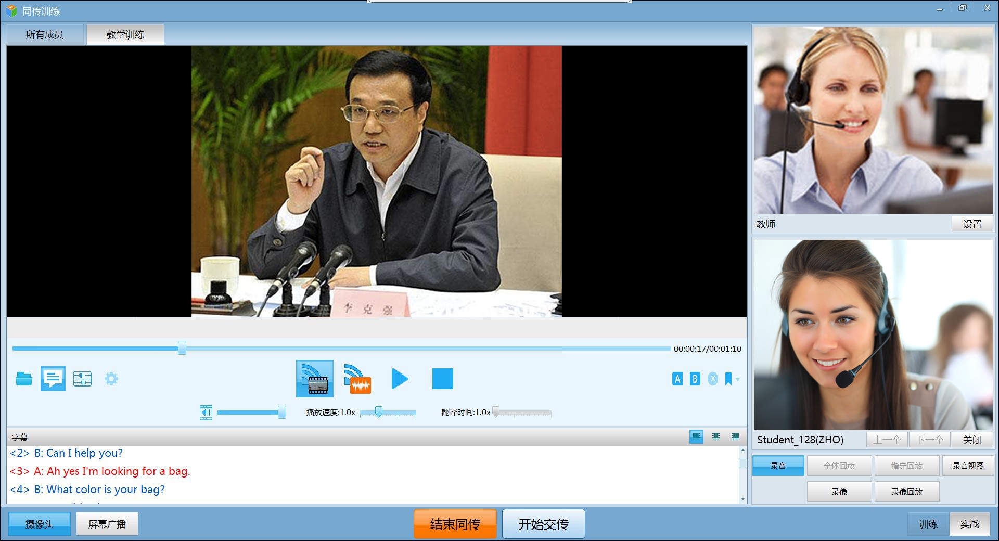Select the video broadcast icon
The image size is (999, 541).
[315, 379]
